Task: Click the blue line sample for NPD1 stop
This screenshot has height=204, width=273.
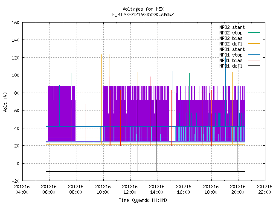Action: (x=254, y=55)
